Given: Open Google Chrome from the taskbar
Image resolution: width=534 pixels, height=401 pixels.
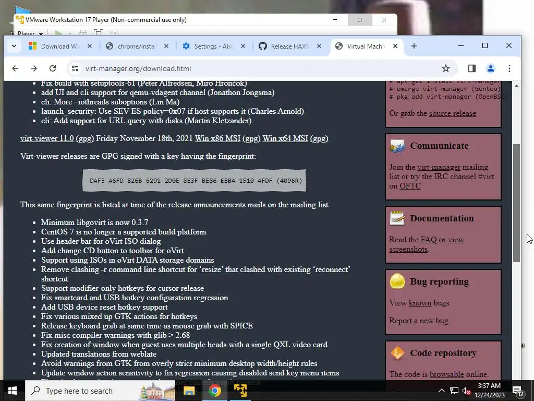Looking at the screenshot, I should [x=214, y=391].
